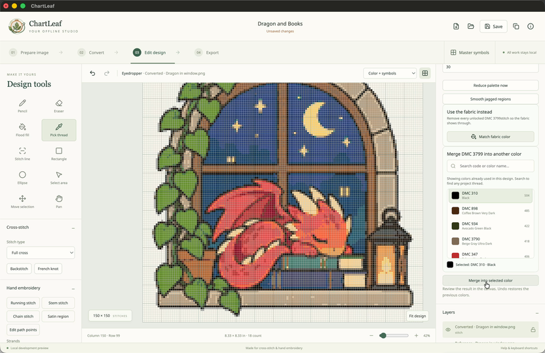Open the Color + symbols view dropdown
This screenshot has height=353, width=545.
coord(390,73)
